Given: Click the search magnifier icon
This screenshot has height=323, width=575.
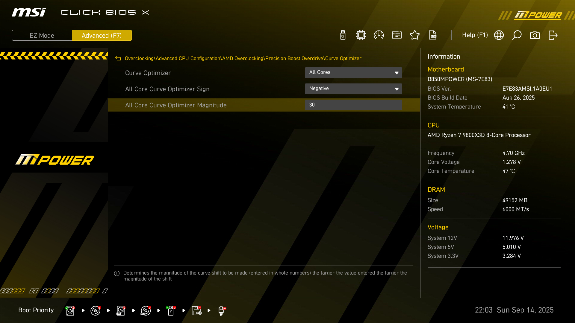Looking at the screenshot, I should [x=517, y=35].
